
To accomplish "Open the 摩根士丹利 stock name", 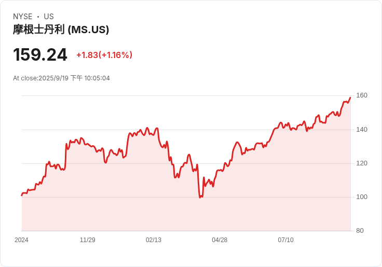I will point(39,30).
